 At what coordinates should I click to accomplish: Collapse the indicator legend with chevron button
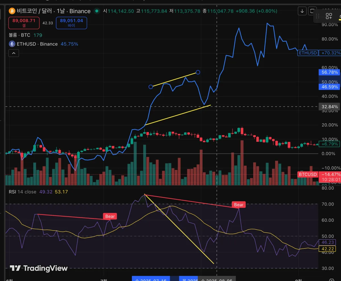(x=14, y=53)
